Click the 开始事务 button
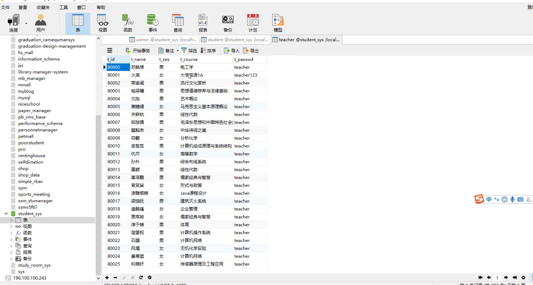Image resolution: width=533 pixels, height=285 pixels. tap(138, 51)
